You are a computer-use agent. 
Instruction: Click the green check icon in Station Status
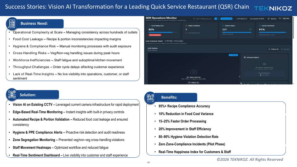(x=250, y=29)
